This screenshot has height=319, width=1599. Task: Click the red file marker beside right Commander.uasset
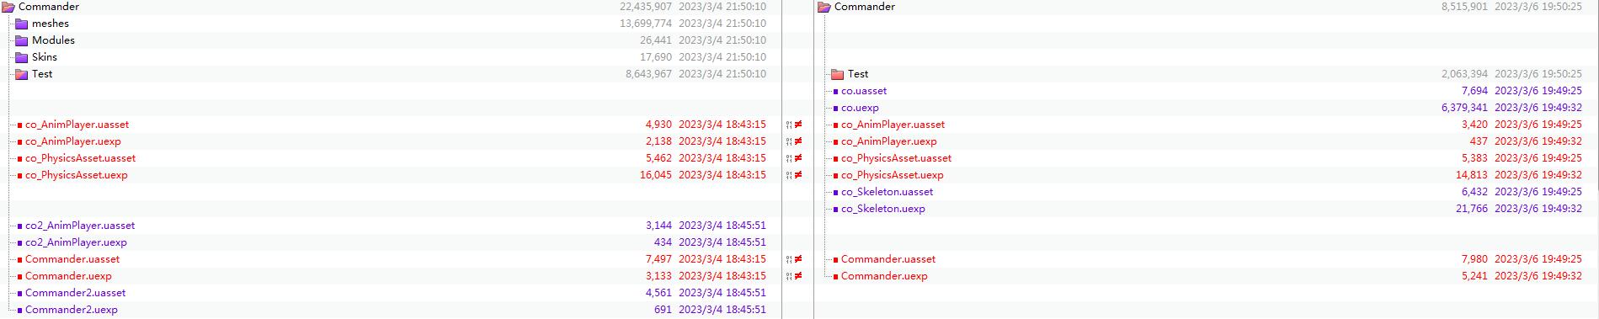836,259
